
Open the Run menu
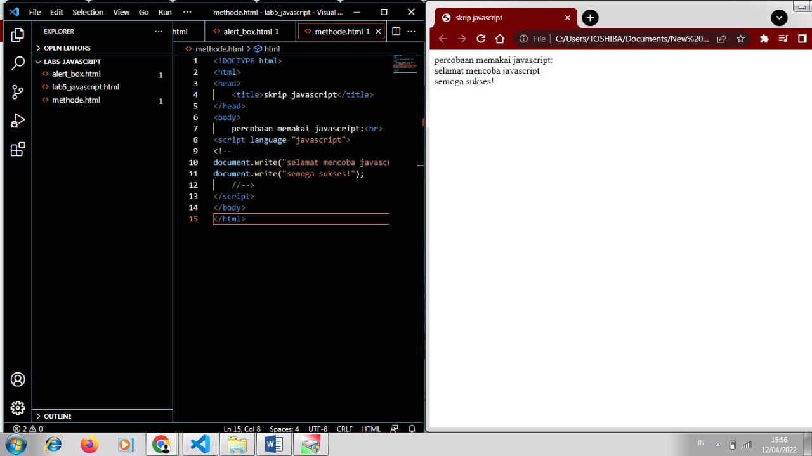pos(164,12)
